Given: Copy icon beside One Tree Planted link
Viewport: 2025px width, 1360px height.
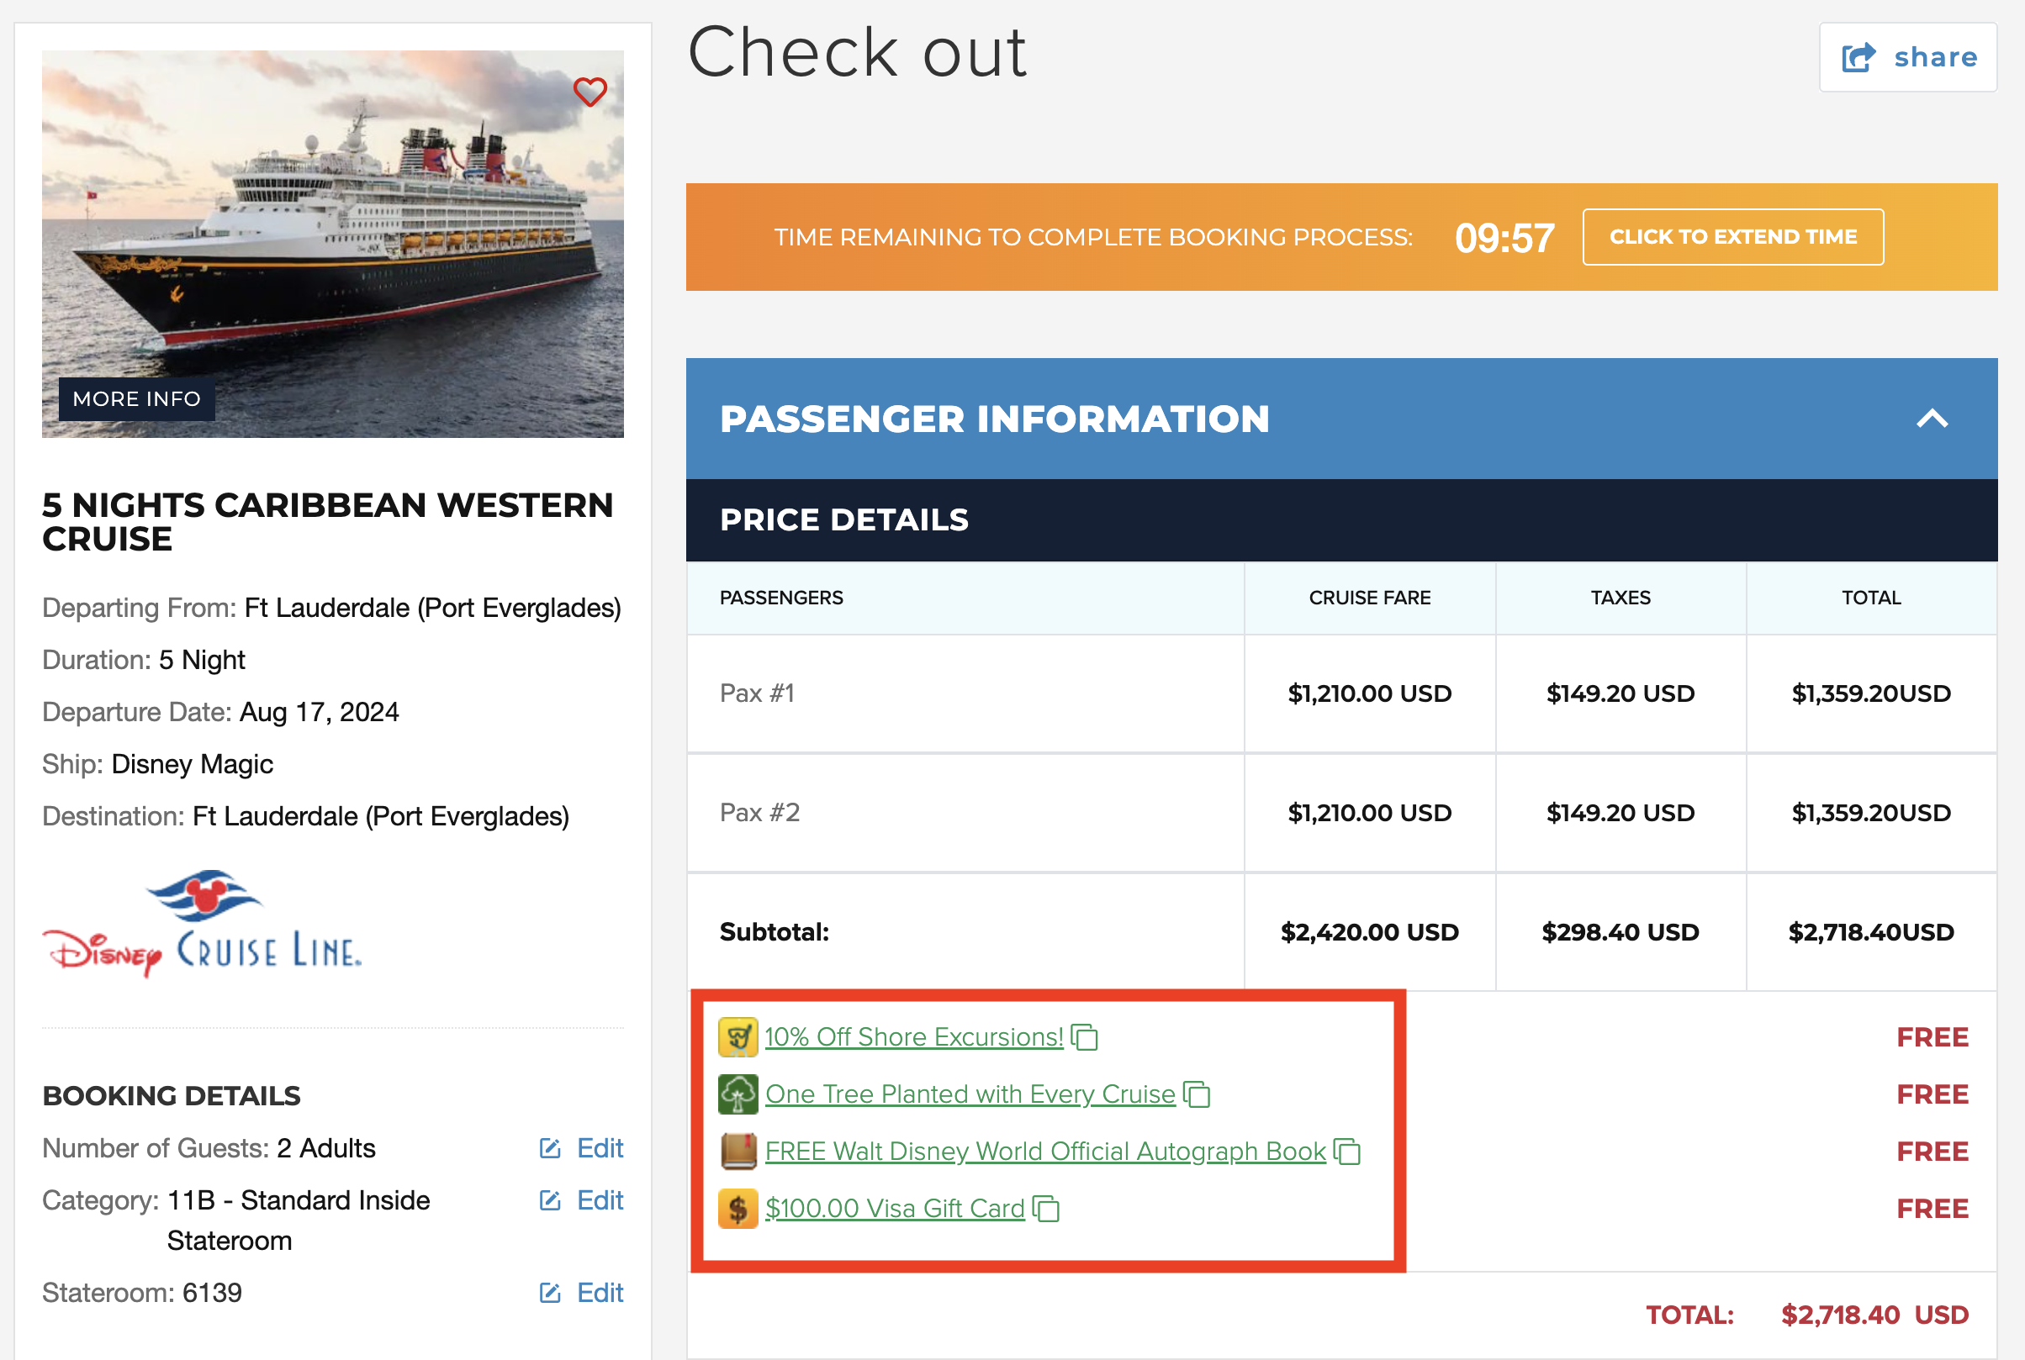Looking at the screenshot, I should (x=1198, y=1094).
